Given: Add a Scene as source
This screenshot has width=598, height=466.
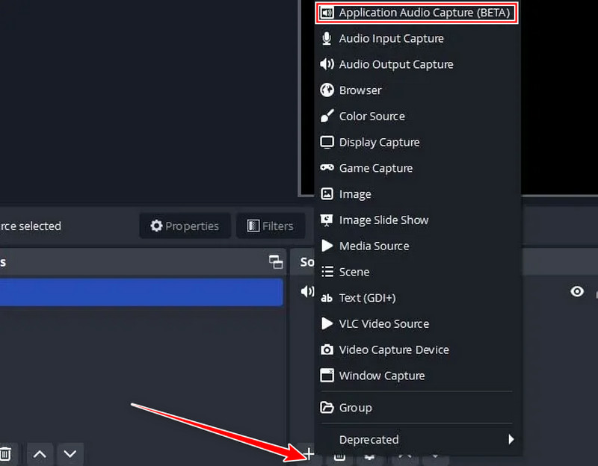Looking at the screenshot, I should point(418,272).
